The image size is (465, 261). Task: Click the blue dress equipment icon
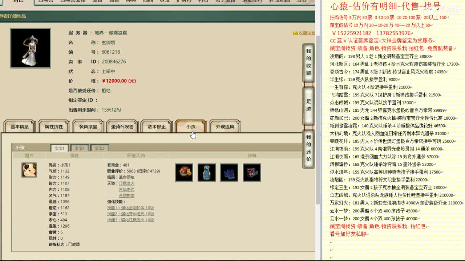(x=207, y=173)
